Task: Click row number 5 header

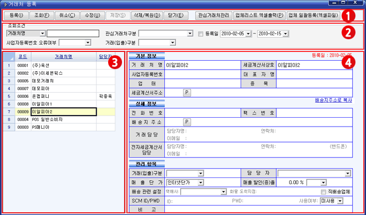Action: point(9,96)
